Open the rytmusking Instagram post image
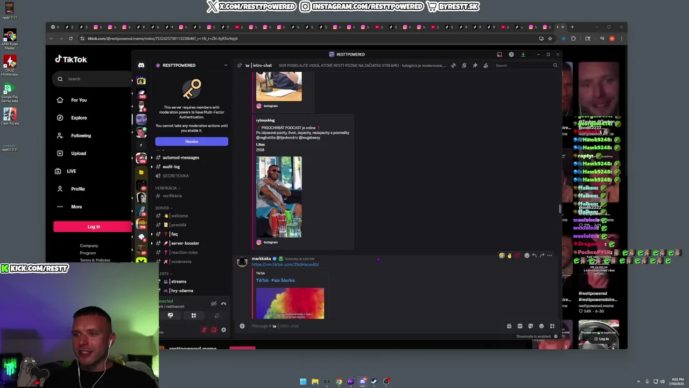The image size is (689, 388). pyautogui.click(x=279, y=197)
